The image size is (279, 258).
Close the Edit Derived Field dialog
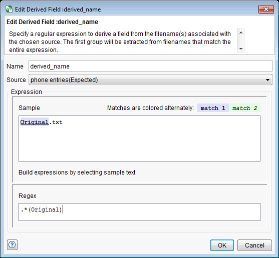point(266,9)
